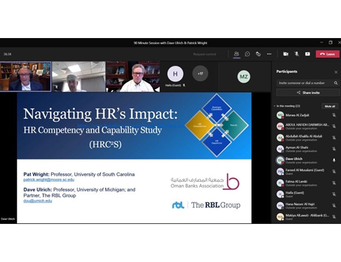Screen dimensions: 341x262
Task: Click the Request control button
Action: 205,54
